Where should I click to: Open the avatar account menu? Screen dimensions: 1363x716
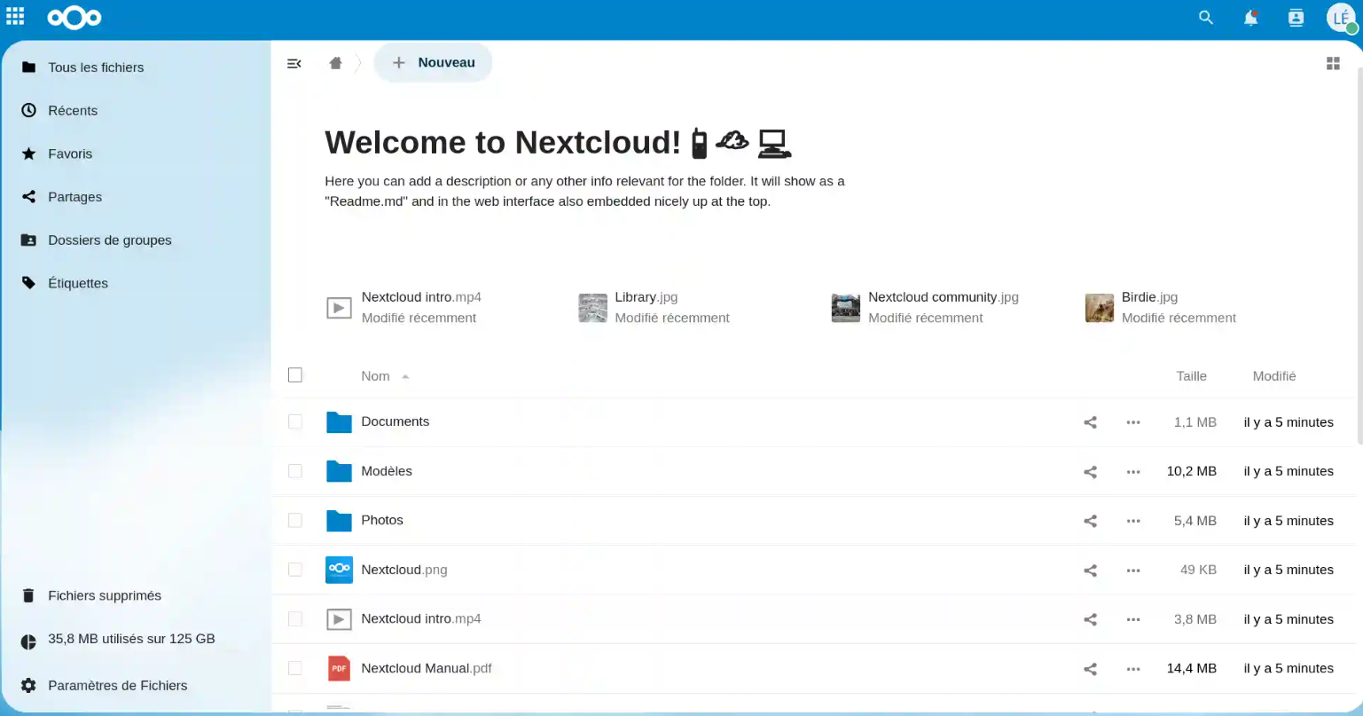(x=1342, y=17)
